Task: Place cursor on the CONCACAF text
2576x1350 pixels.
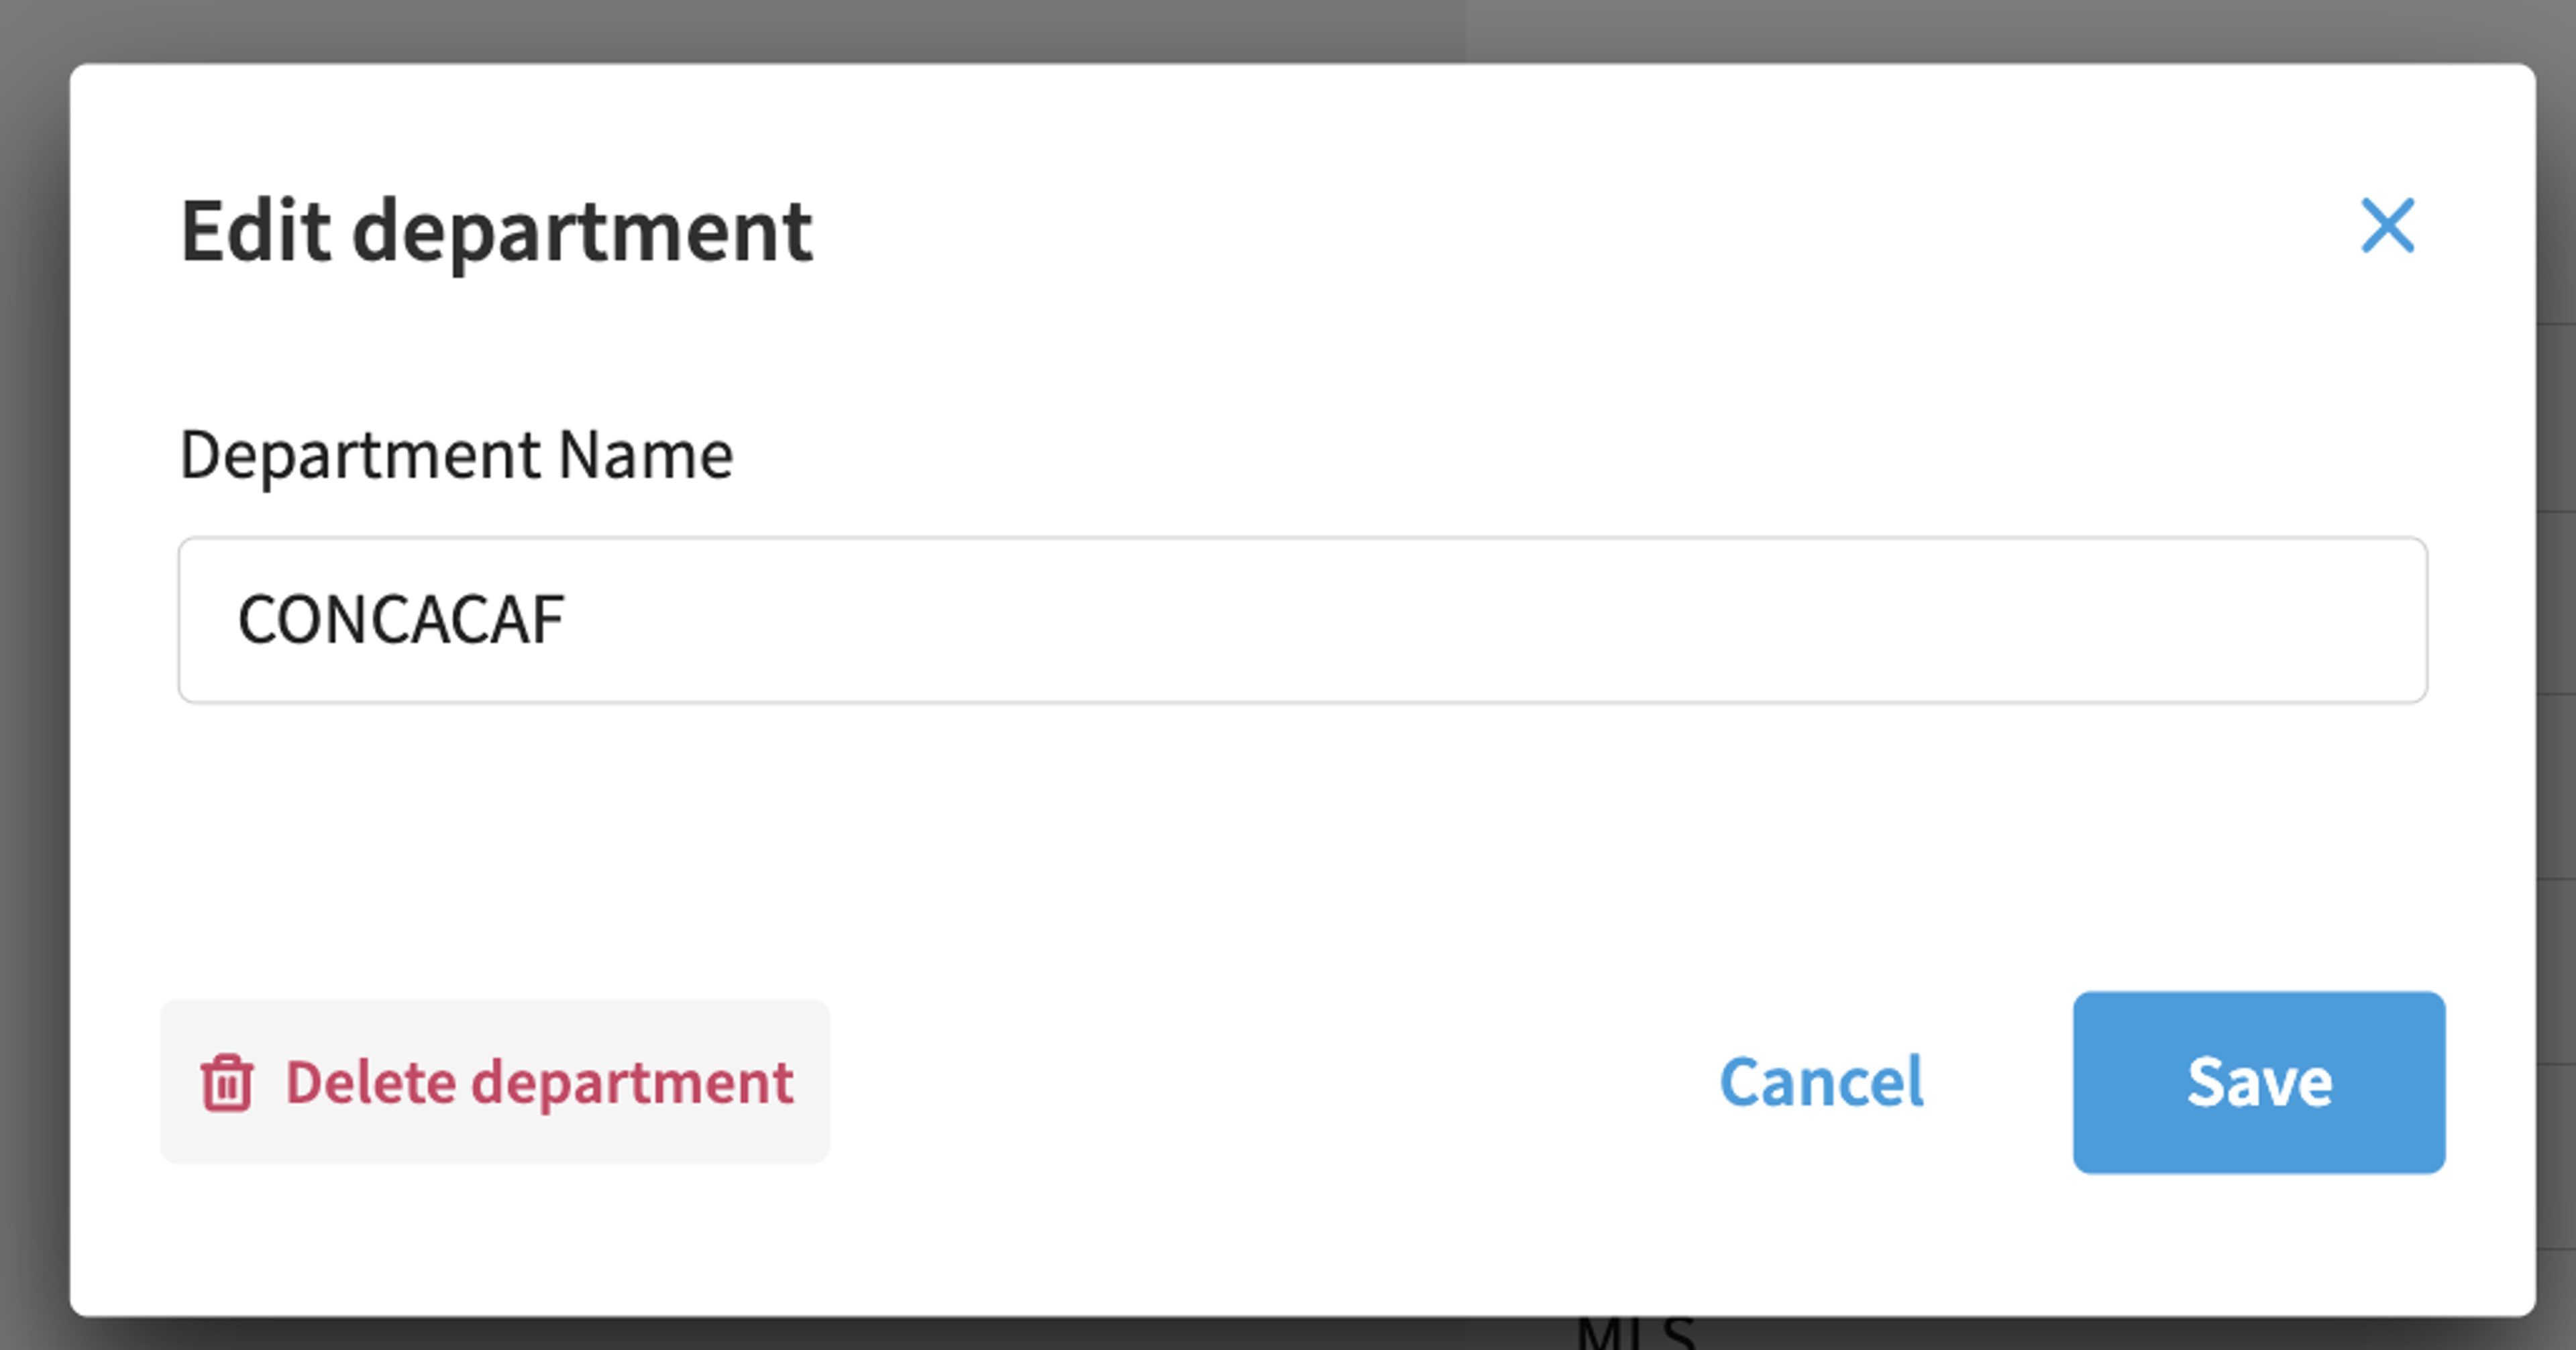Action: (401, 620)
